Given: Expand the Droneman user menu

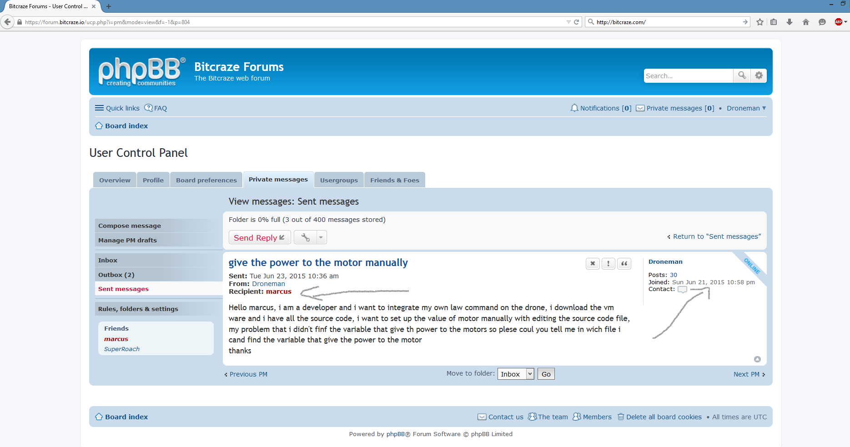Looking at the screenshot, I should [x=746, y=108].
